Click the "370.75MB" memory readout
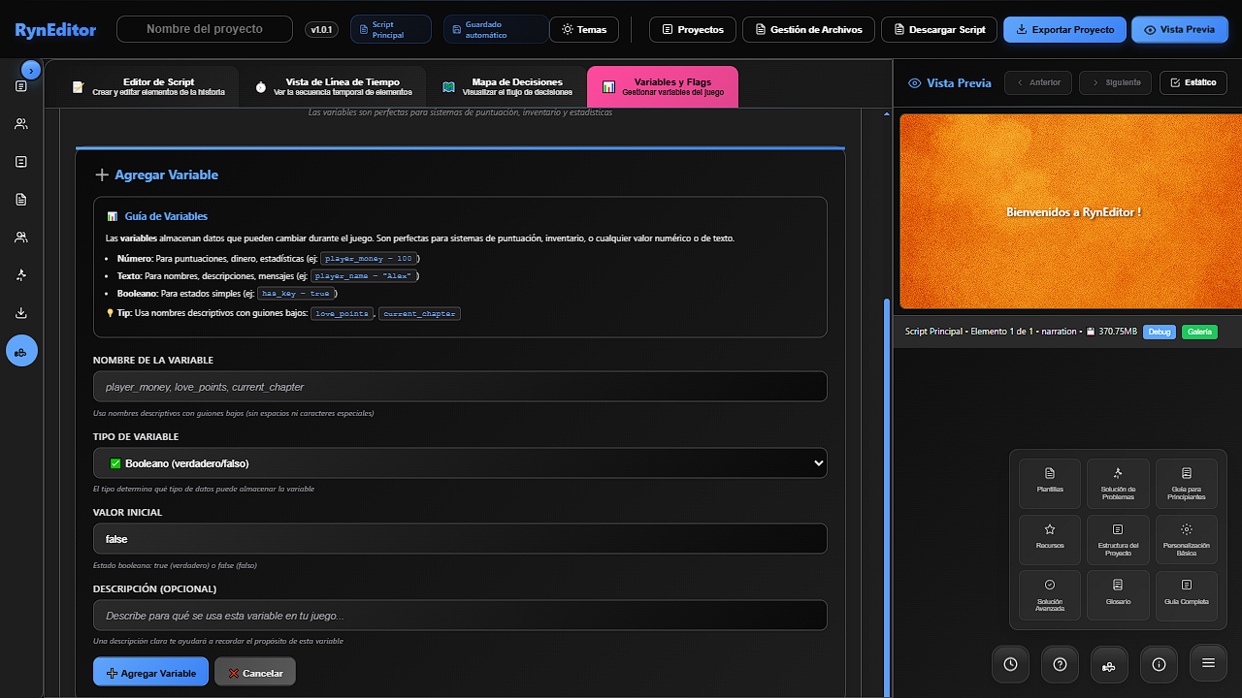This screenshot has width=1242, height=698. 1117,332
